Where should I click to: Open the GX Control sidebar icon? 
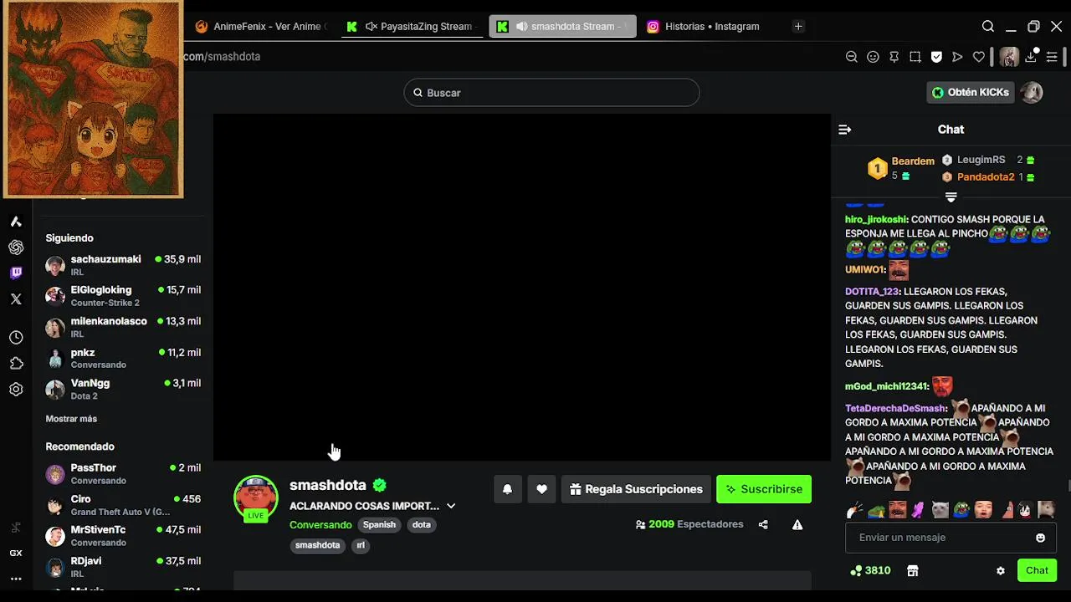tap(16, 553)
